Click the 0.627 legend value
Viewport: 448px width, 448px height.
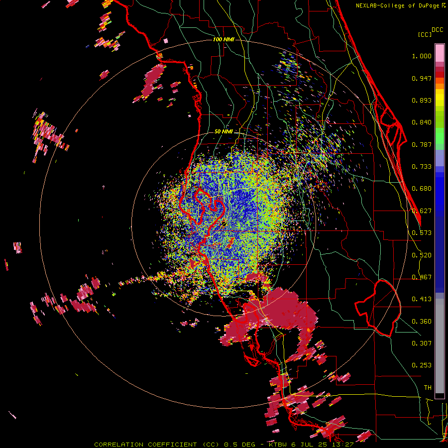tap(422, 211)
